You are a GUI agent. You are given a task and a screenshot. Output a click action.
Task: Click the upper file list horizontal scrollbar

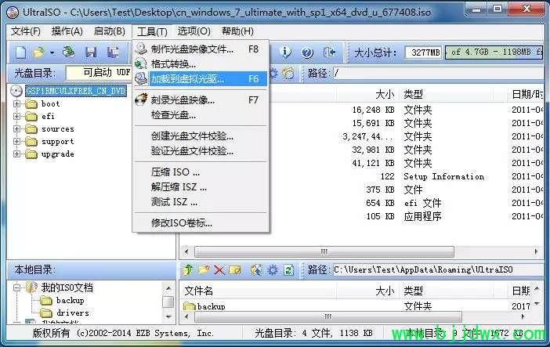[x=324, y=251]
